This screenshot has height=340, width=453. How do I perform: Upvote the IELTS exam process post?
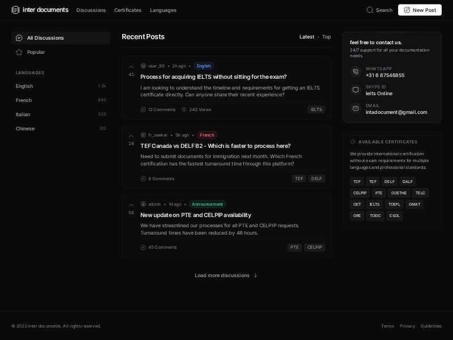[x=131, y=67]
